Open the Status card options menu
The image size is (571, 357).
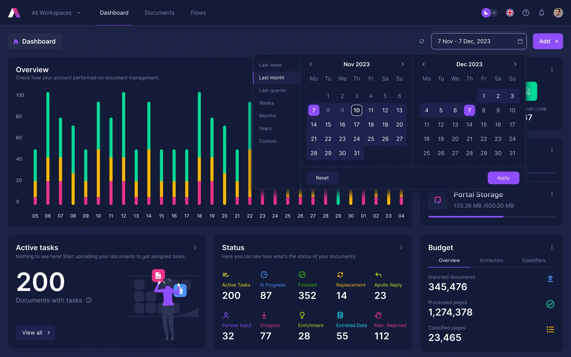(x=401, y=248)
